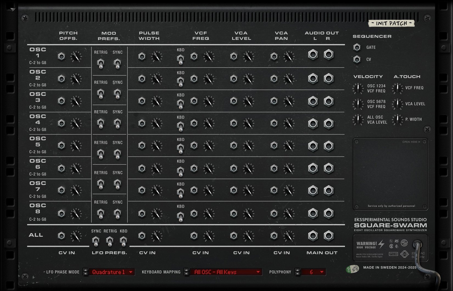Click ALL row VCF Freq CV In jack
The image size is (453, 291).
(194, 236)
